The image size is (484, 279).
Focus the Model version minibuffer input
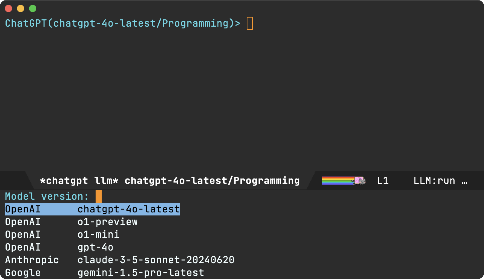(x=99, y=196)
